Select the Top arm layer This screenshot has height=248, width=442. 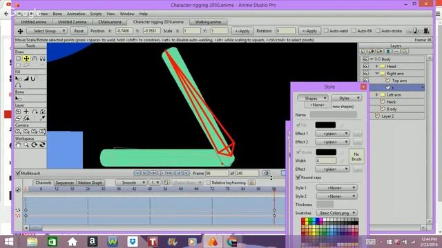pyautogui.click(x=399, y=81)
